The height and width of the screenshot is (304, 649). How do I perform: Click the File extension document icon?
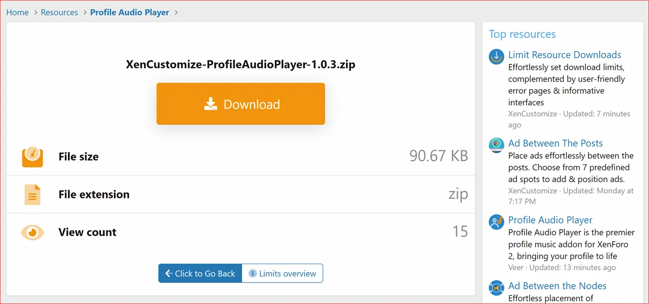click(32, 194)
